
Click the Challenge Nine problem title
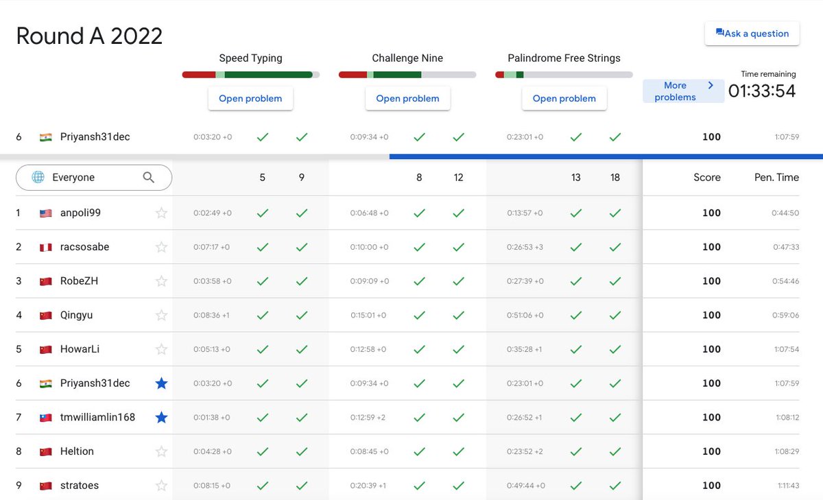407,58
